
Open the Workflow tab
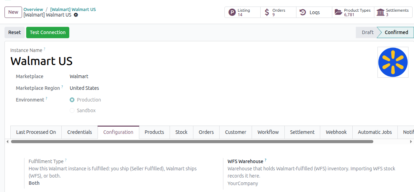[268, 132]
